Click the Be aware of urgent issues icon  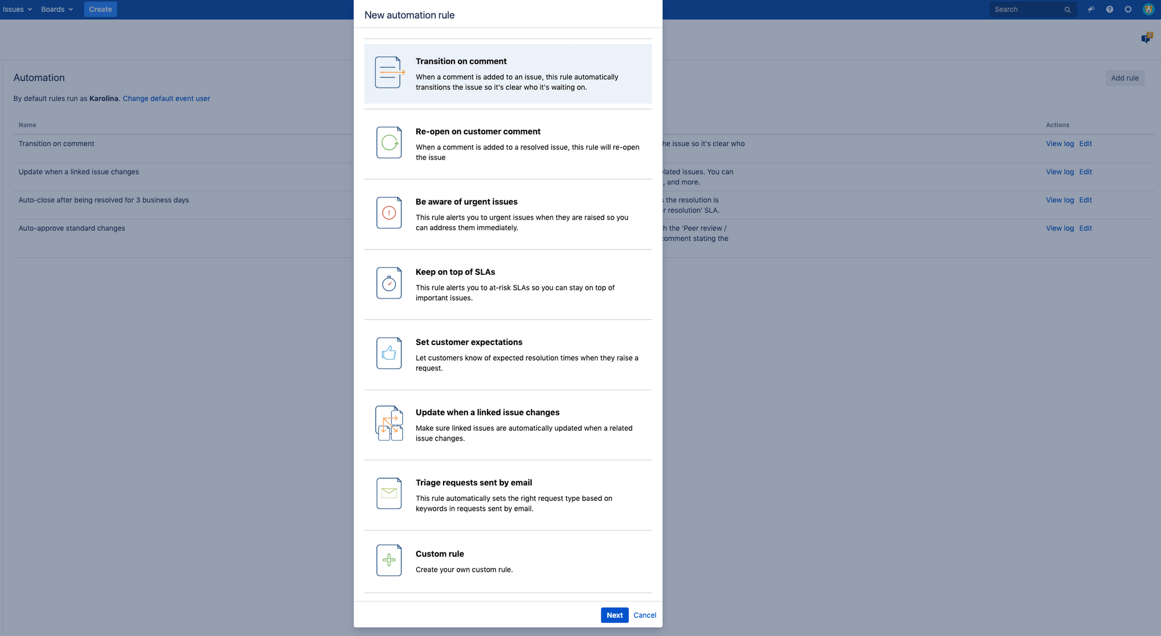[389, 212]
